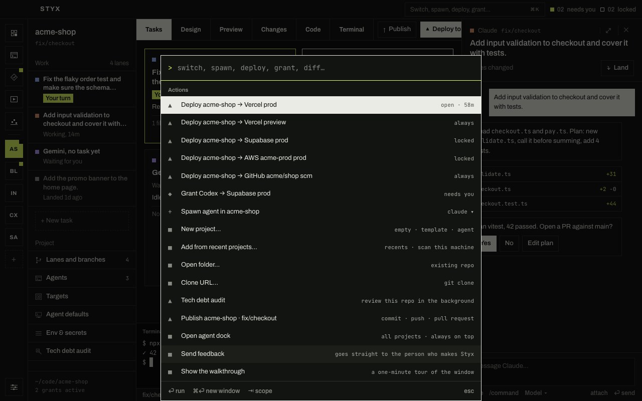Click the + New task button
Screen dimensions: 642x401
(x=82, y=221)
